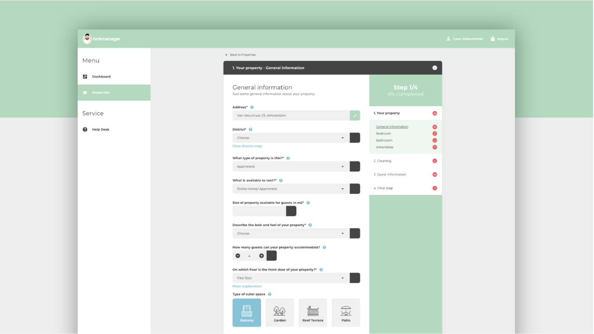Click the help icon next to Address
The image size is (594, 334).
[252, 107]
